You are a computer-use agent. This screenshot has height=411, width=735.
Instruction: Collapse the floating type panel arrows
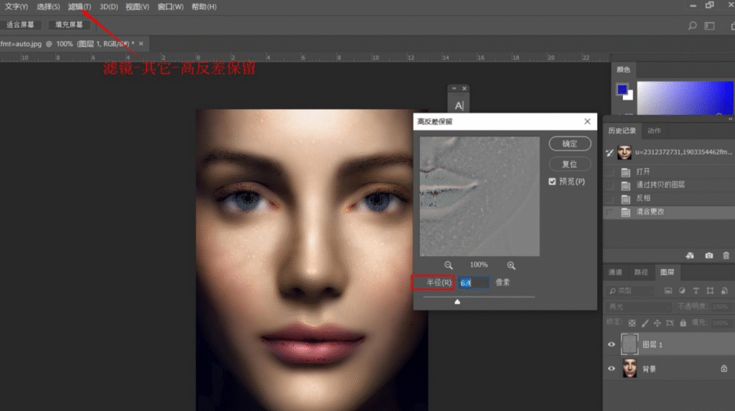454,88
